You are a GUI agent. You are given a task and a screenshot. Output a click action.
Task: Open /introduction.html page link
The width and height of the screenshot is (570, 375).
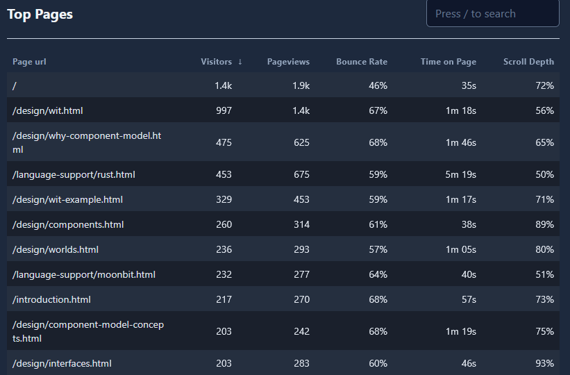(x=51, y=299)
